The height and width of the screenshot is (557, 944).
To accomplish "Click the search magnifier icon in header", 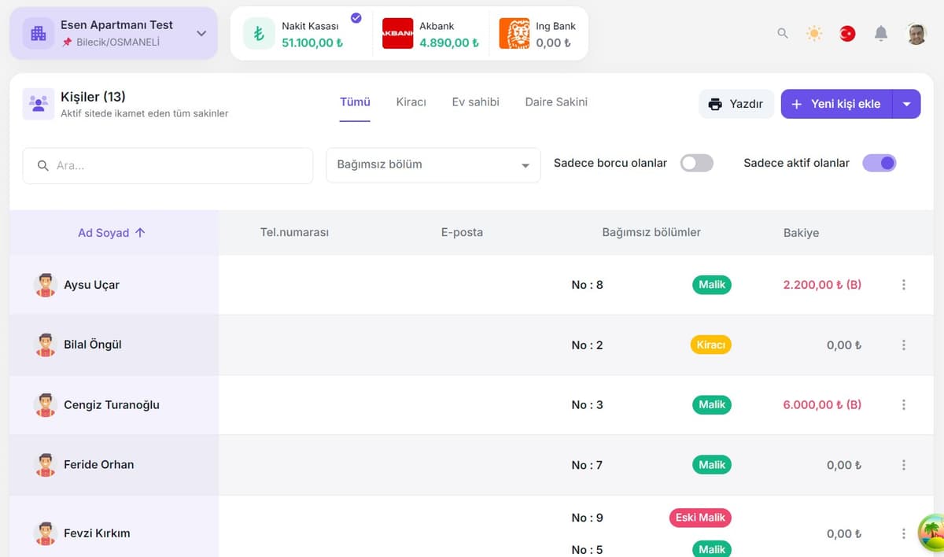I will [782, 34].
